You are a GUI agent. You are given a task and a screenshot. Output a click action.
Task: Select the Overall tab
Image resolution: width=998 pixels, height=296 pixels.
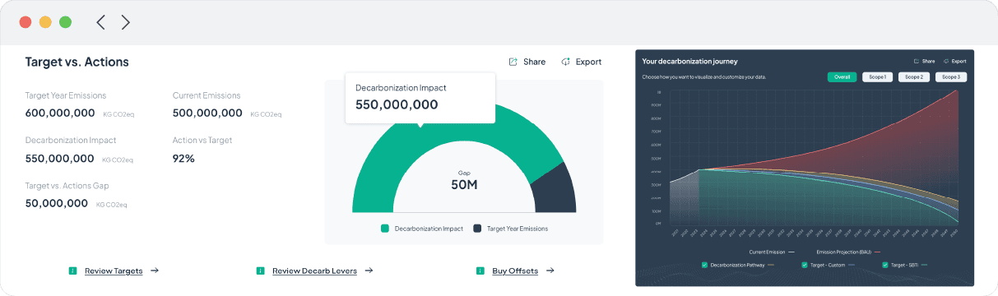(842, 76)
